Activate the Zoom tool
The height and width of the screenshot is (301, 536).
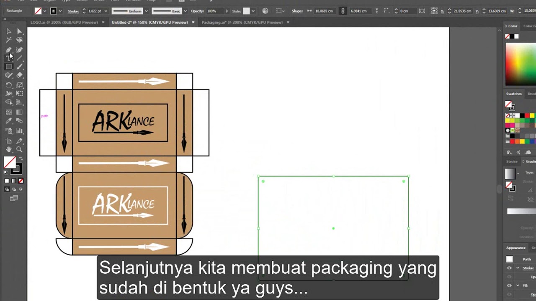(x=19, y=150)
